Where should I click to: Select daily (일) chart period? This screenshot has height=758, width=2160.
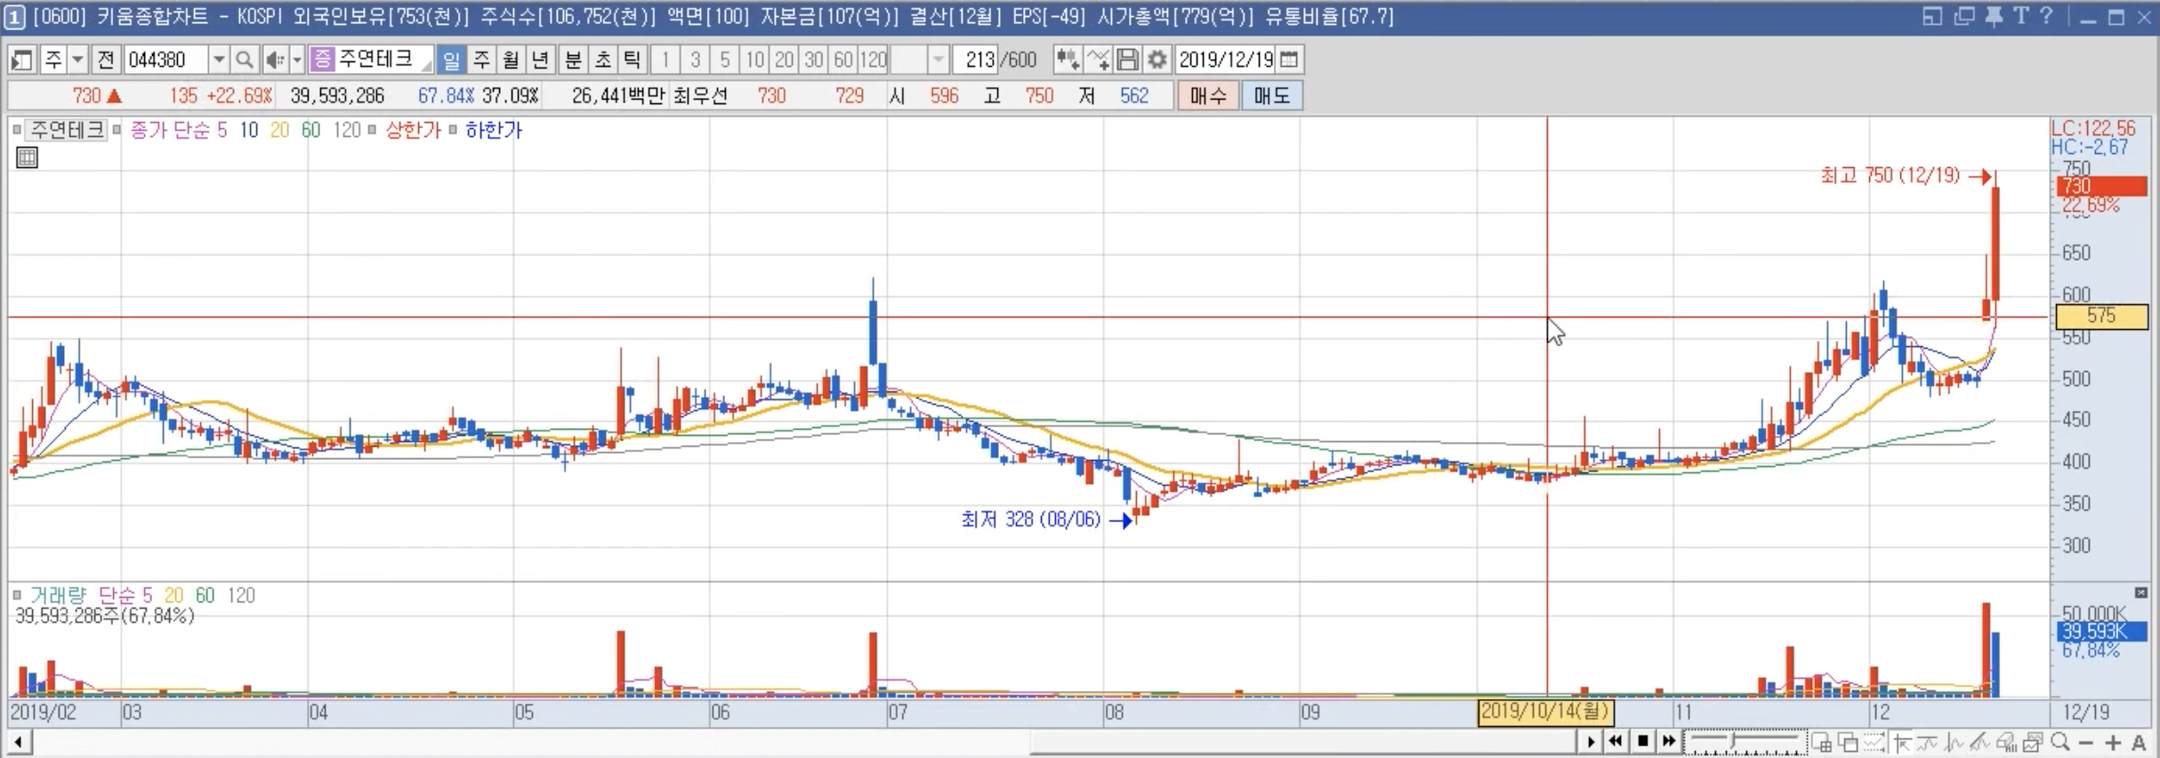point(451,60)
